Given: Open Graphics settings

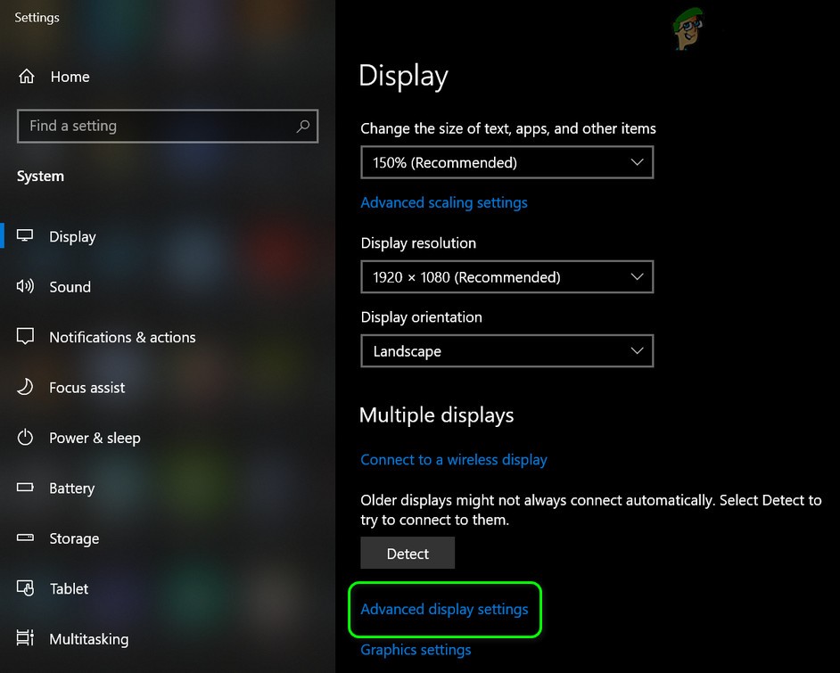Looking at the screenshot, I should click(416, 650).
